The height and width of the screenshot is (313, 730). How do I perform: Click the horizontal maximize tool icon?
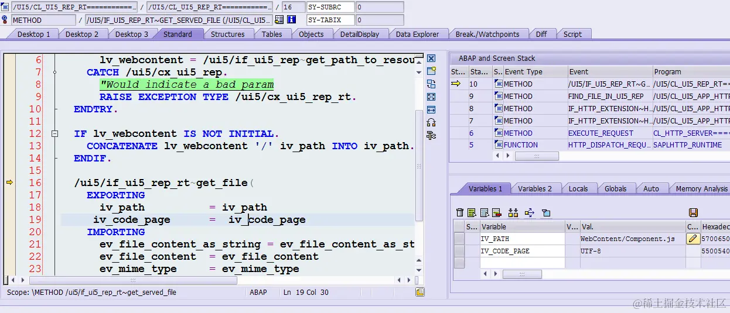pos(431,110)
